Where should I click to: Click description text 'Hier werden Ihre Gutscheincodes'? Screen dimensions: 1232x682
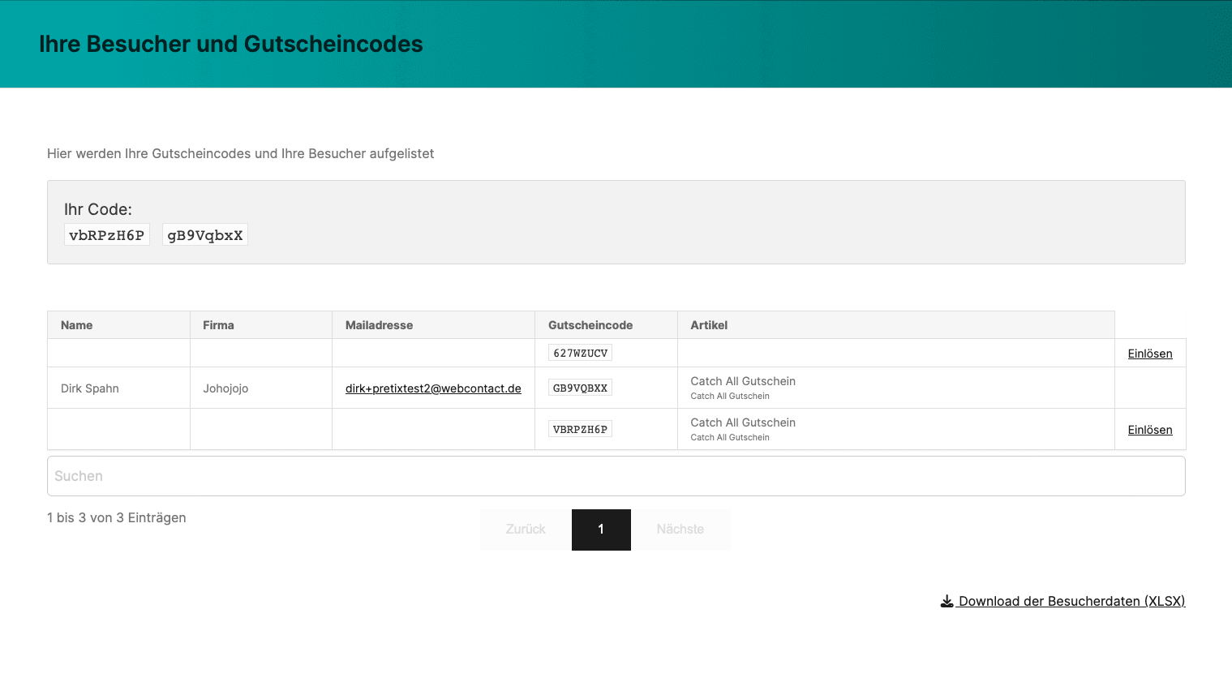[241, 153]
